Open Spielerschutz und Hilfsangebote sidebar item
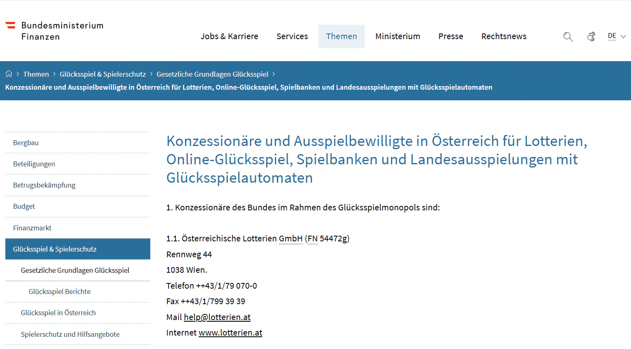631x349 pixels. click(78, 334)
